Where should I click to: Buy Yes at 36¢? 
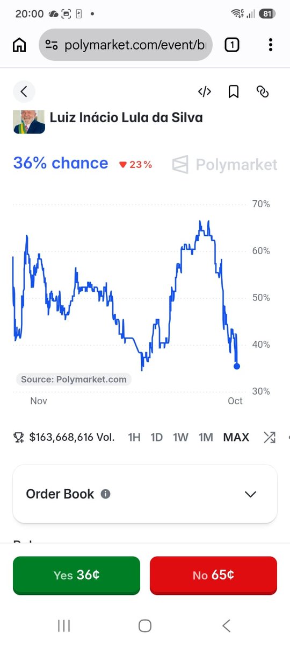(x=76, y=575)
